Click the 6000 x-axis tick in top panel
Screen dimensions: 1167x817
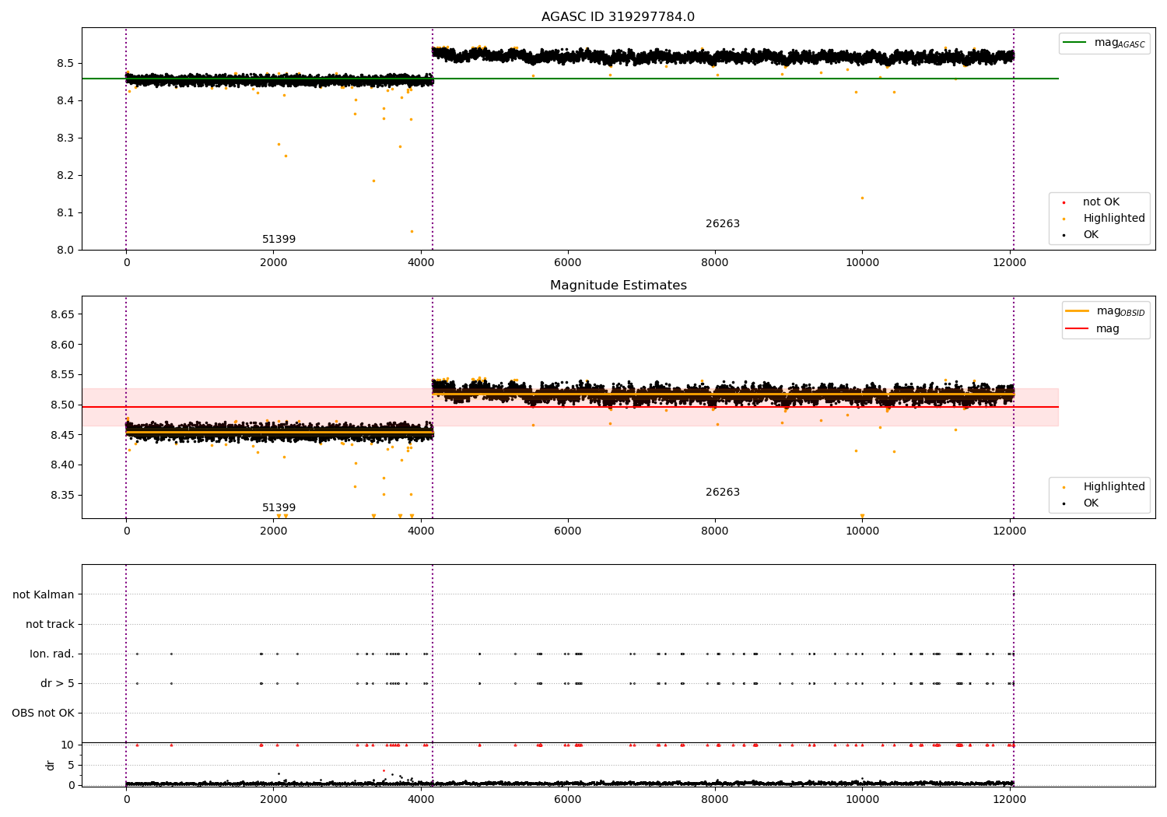[x=568, y=263]
